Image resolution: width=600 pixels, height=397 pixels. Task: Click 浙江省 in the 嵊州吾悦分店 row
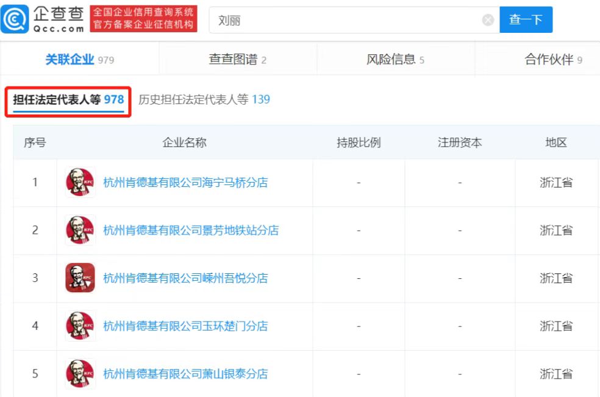[556, 278]
